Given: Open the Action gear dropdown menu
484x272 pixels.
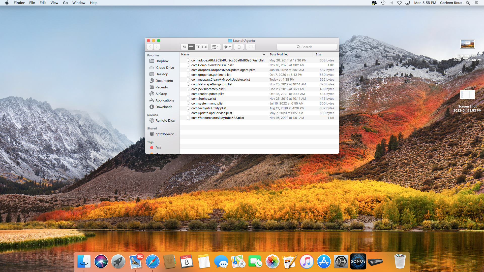Looking at the screenshot, I should tap(227, 47).
